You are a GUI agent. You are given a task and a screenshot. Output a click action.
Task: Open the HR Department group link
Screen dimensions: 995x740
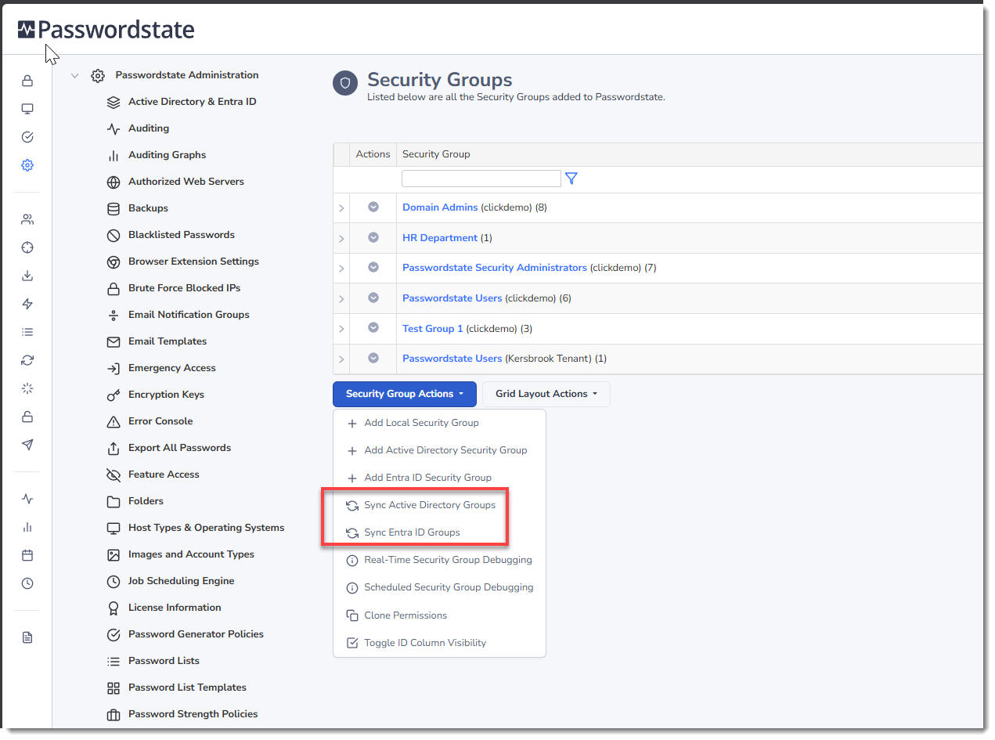440,238
